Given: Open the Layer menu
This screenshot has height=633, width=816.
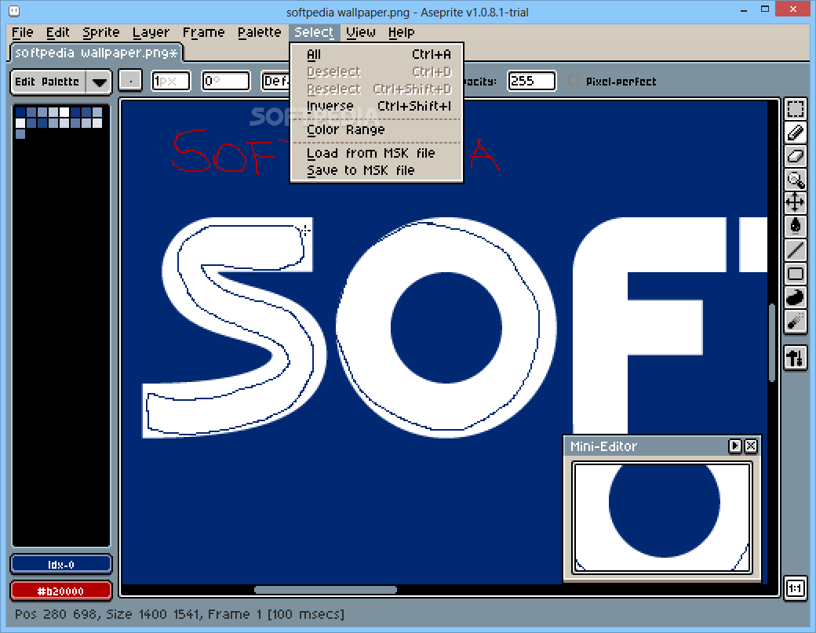Looking at the screenshot, I should click(151, 32).
